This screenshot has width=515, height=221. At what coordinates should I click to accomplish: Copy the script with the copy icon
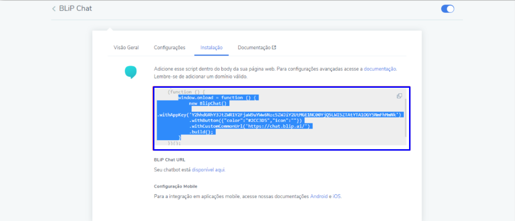[x=399, y=96]
